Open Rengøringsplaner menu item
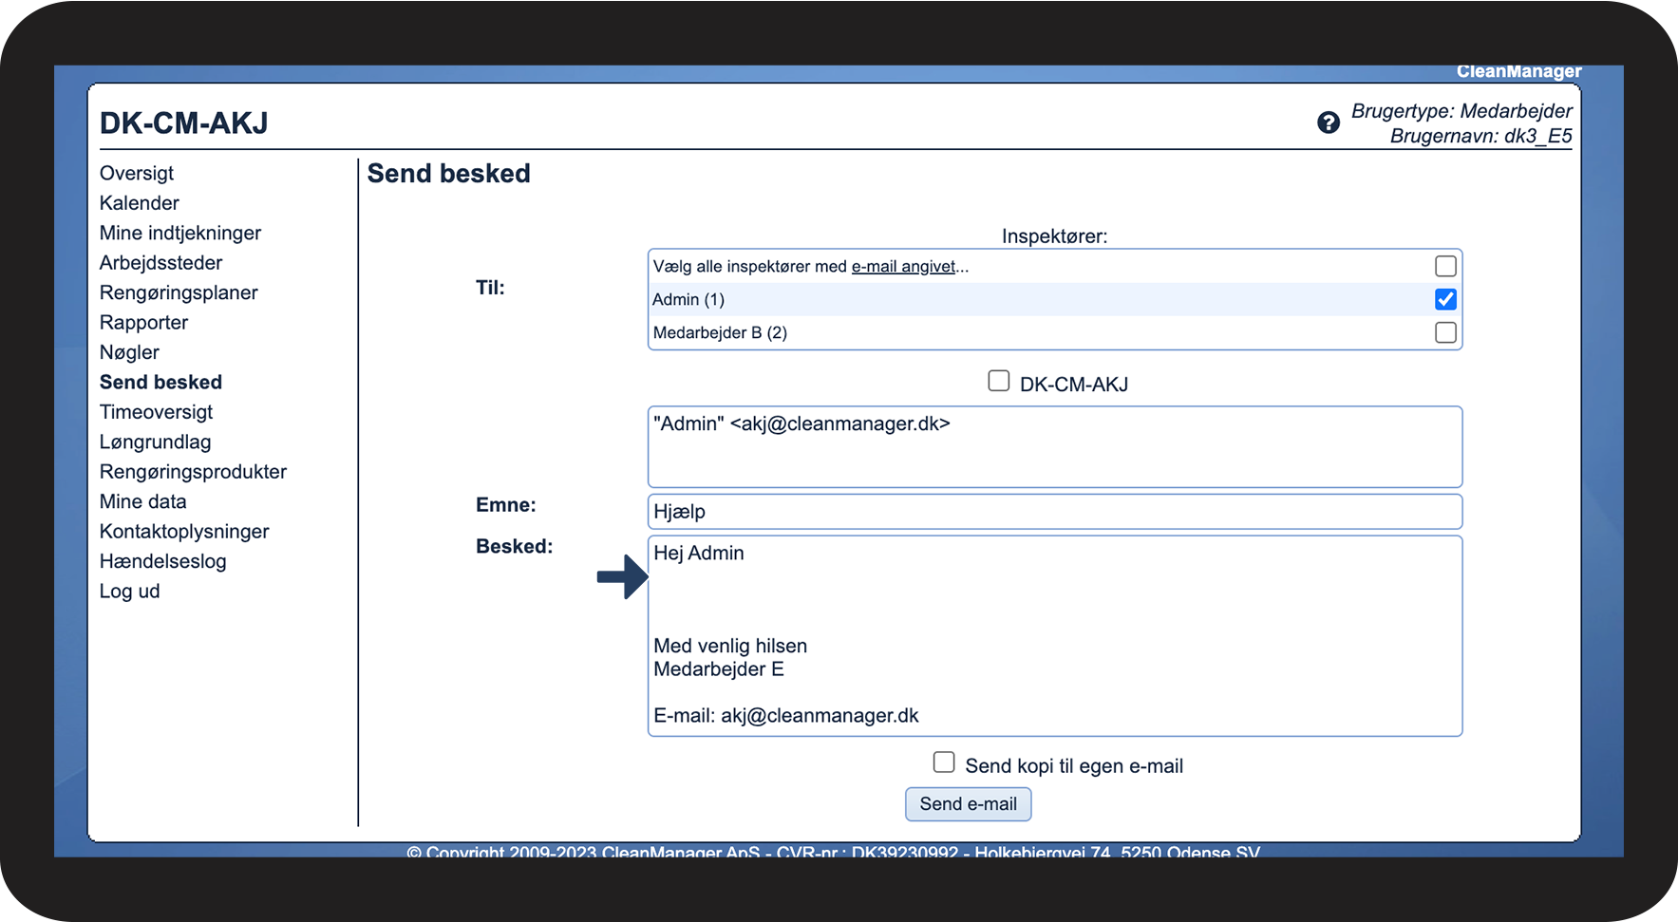The height and width of the screenshot is (922, 1678). click(x=179, y=292)
